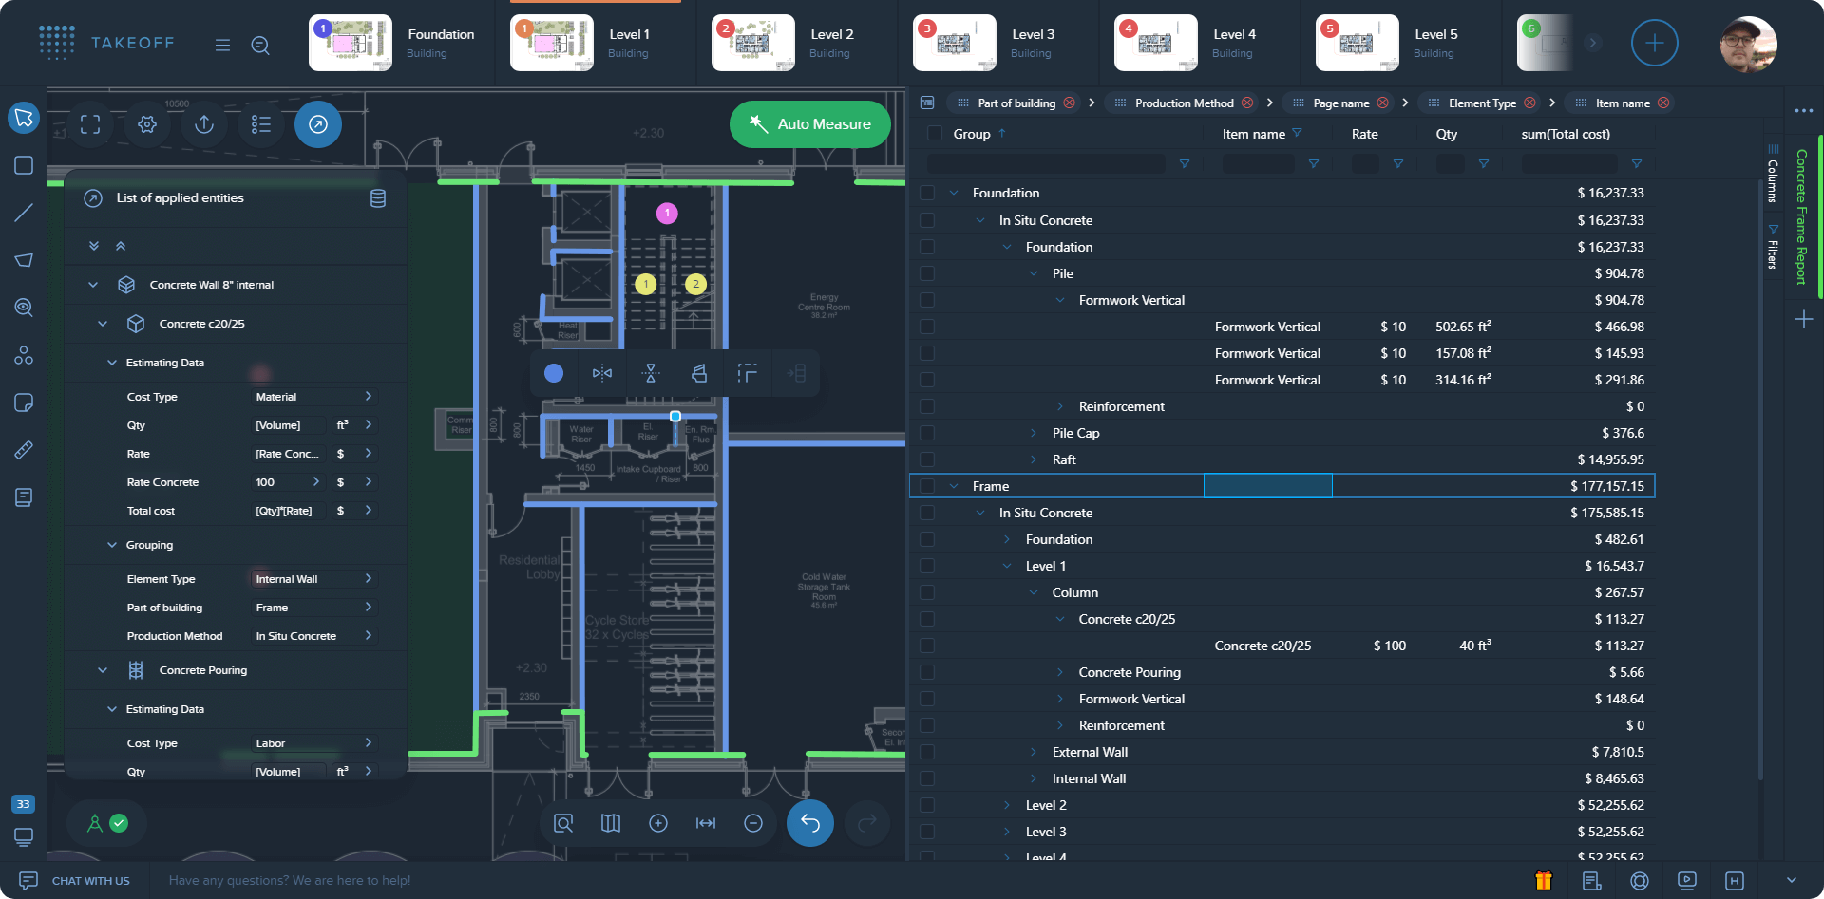Open the Element Type dropdown showing Internal Wall

(313, 578)
